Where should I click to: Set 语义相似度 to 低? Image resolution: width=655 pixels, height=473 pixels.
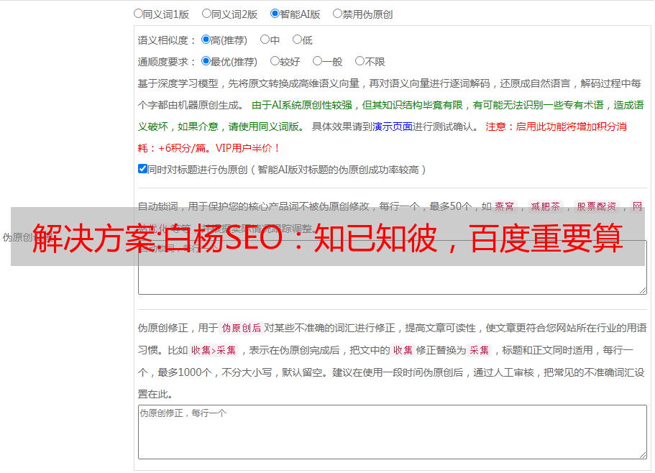(297, 40)
